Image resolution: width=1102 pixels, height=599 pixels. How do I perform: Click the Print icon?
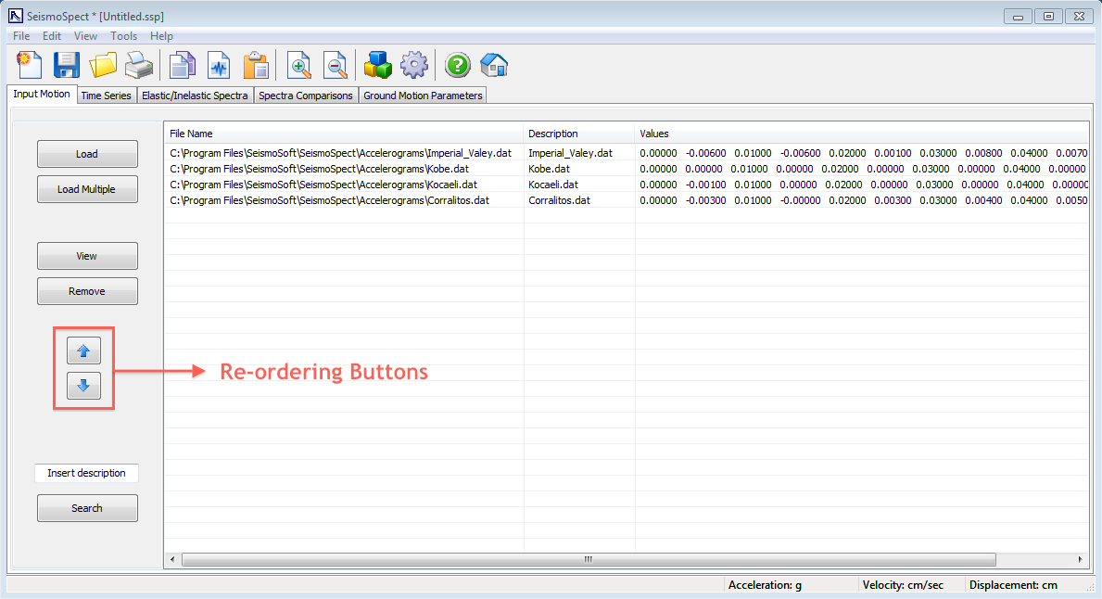tap(139, 65)
